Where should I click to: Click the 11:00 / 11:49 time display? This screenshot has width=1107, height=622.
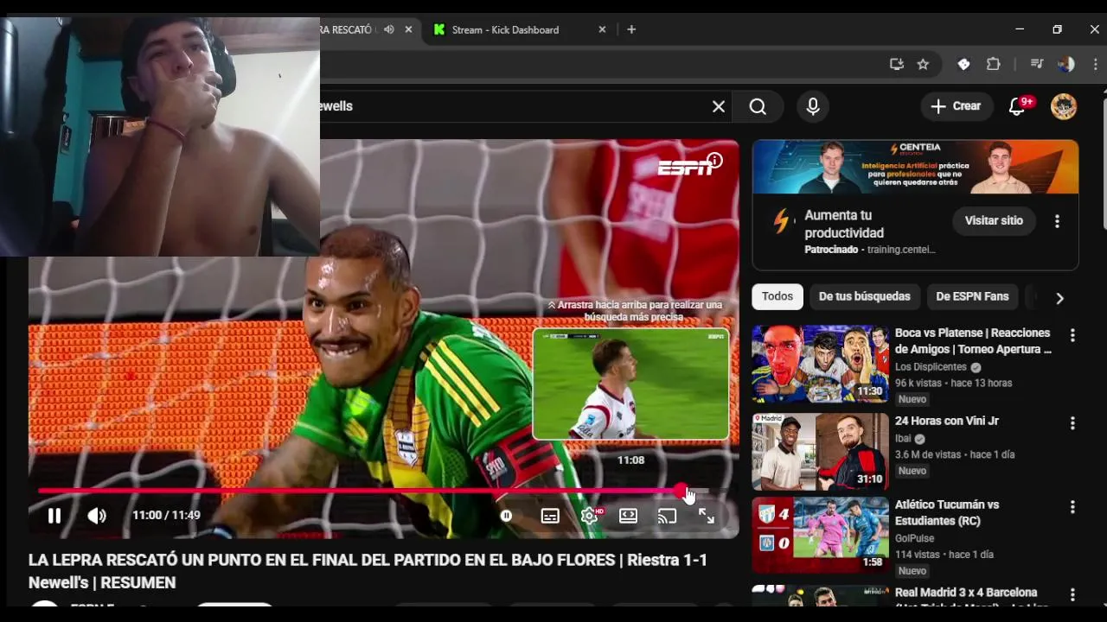(166, 516)
